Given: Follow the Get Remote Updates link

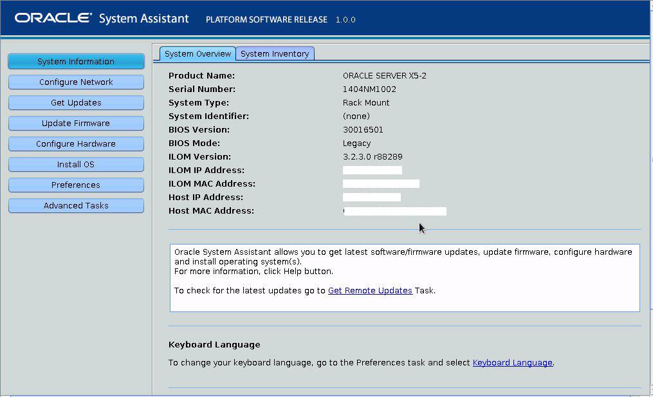Looking at the screenshot, I should coord(370,290).
